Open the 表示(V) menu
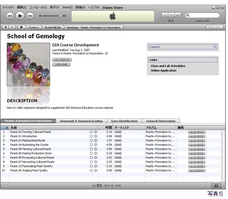The width and height of the screenshot is (228, 199). (55, 7)
